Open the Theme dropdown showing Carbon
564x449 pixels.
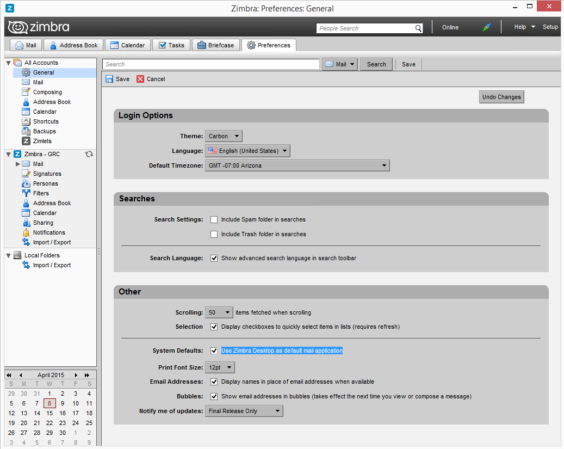224,136
